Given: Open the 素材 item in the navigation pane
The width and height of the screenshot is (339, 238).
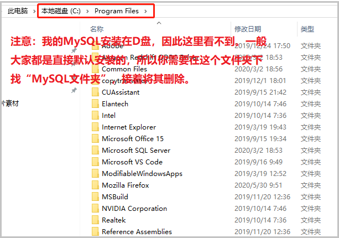Looking at the screenshot, I should pyautogui.click(x=11, y=104).
